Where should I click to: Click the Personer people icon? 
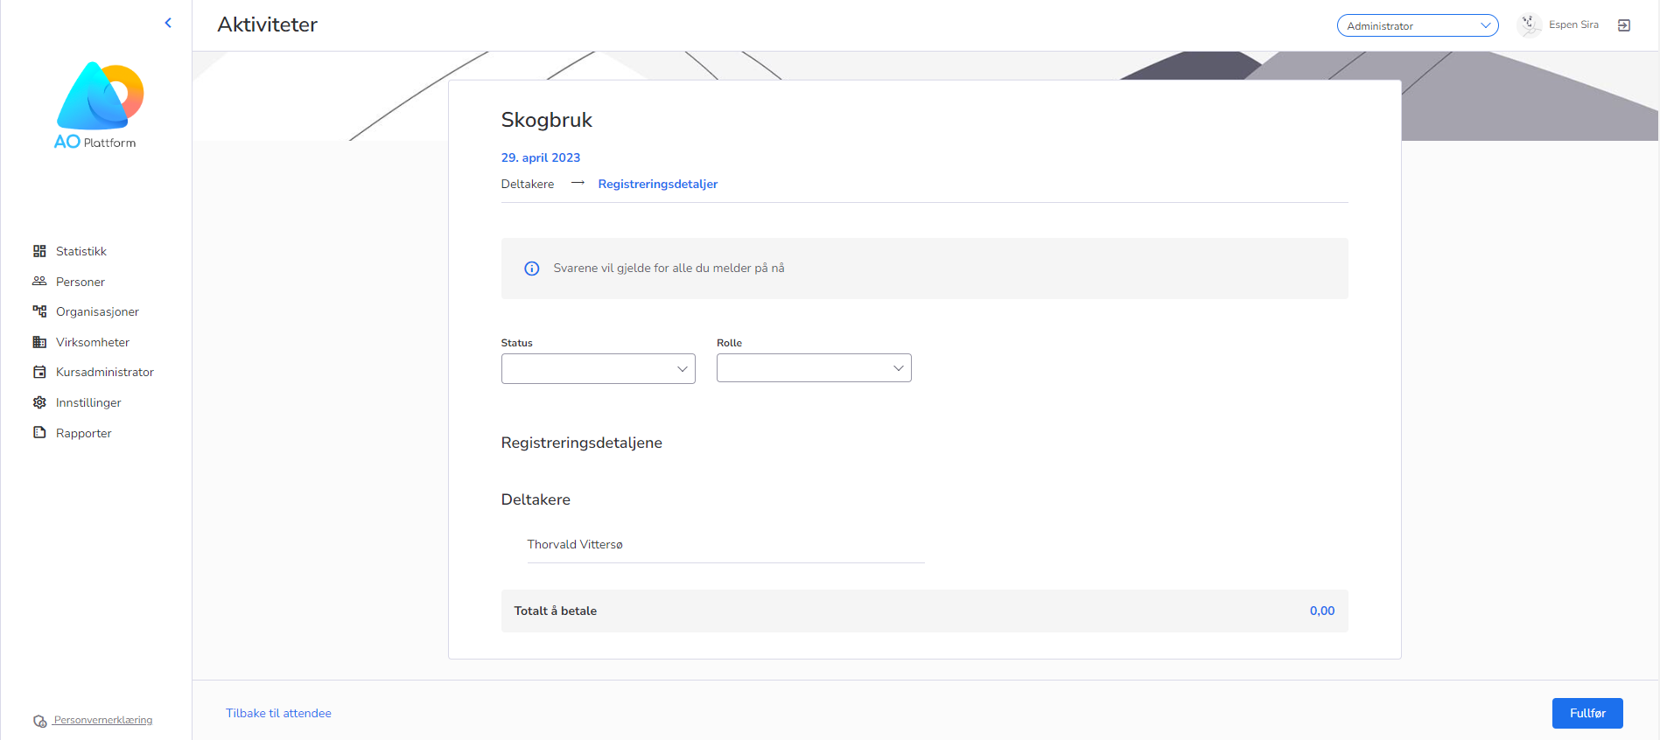(x=39, y=282)
